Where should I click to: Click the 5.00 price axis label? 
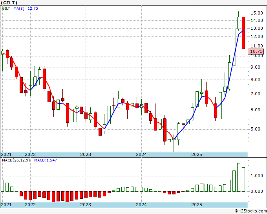click(x=255, y=129)
